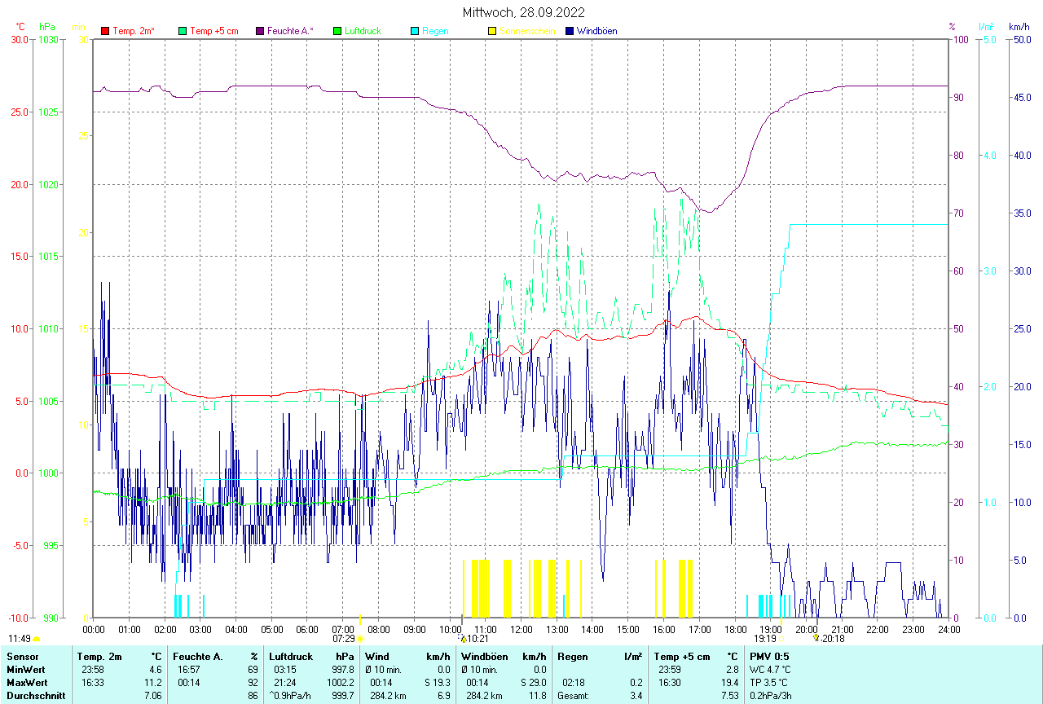Click the purple Feuchte A. legend swatch
This screenshot has height=704, width=1043.
click(260, 31)
